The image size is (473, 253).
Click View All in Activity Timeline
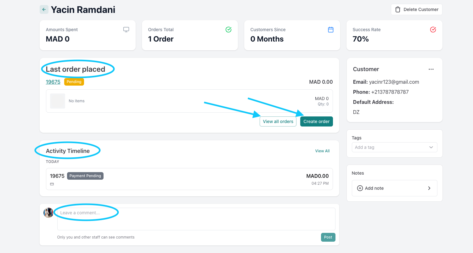click(x=322, y=151)
